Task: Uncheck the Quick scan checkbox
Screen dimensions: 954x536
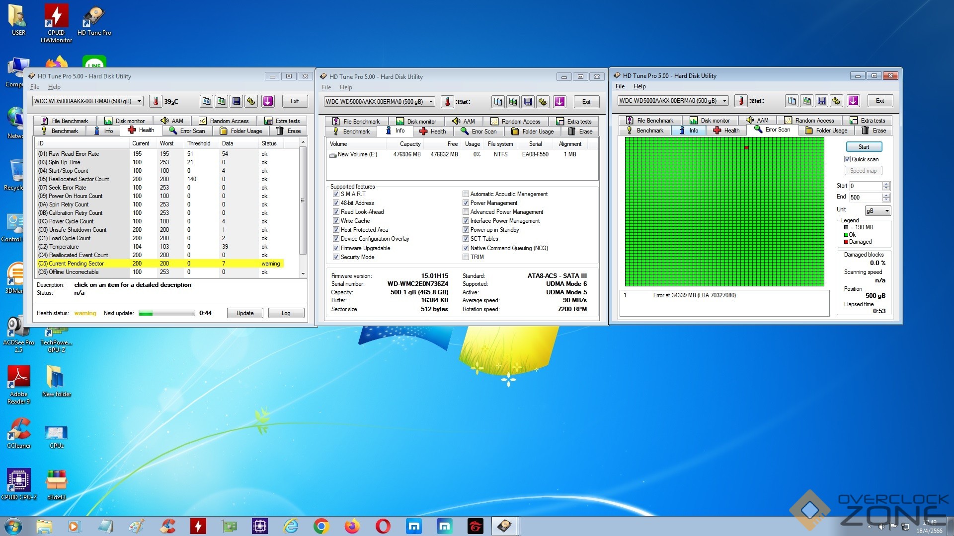Action: coord(847,159)
